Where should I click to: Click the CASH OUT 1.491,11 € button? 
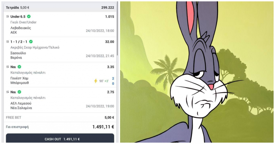tap(60, 139)
